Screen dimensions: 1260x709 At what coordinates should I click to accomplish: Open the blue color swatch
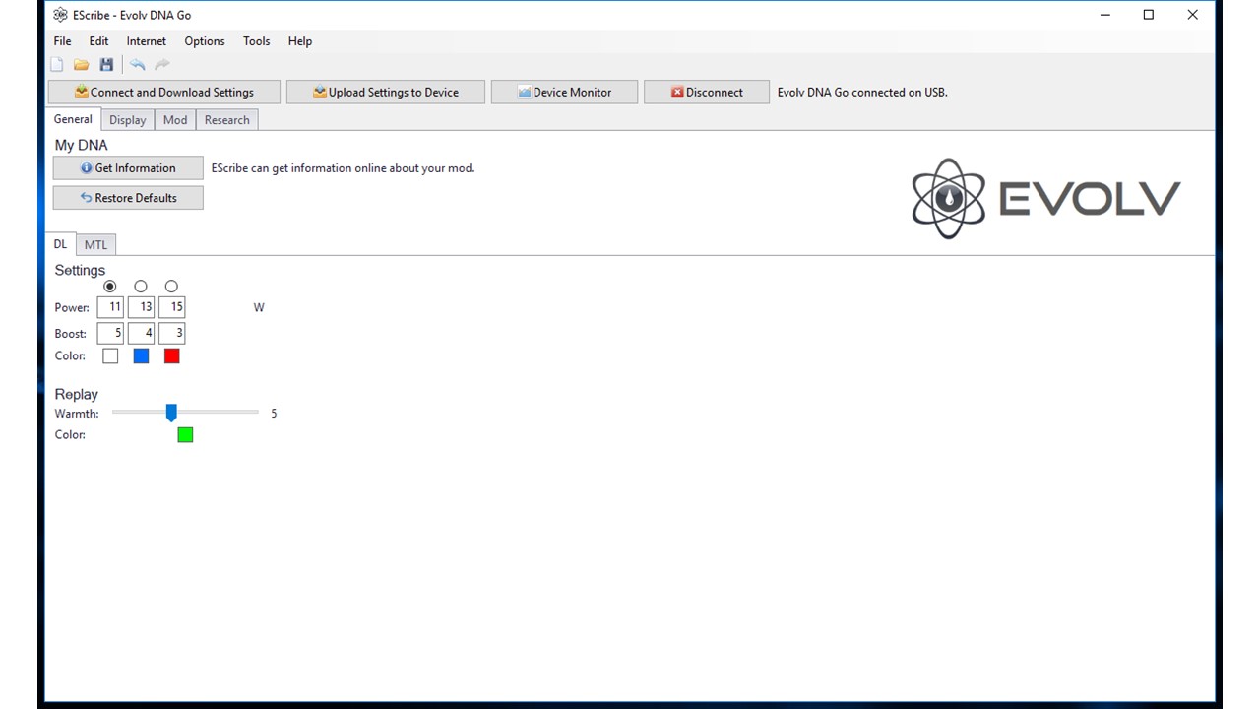141,356
